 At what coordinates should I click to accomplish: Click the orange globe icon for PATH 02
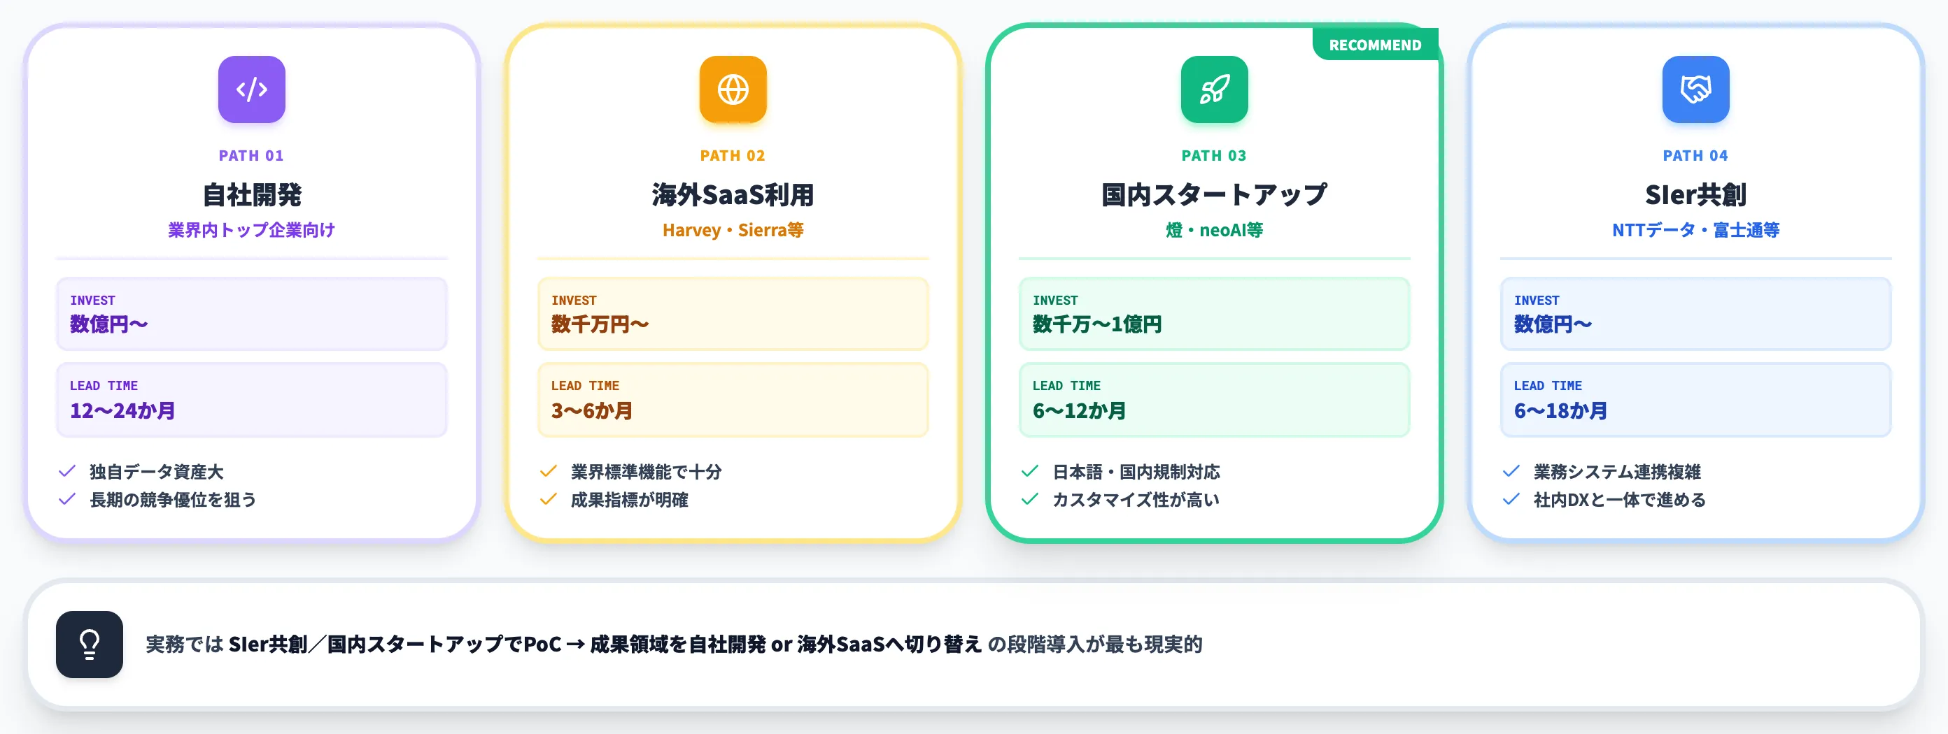pyautogui.click(x=733, y=89)
